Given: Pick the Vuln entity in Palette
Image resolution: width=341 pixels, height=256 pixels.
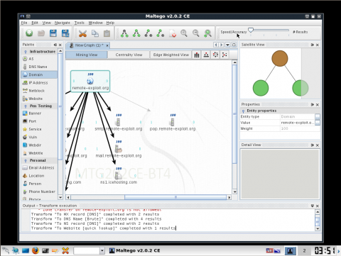Looking at the screenshot, I should click(39, 137).
